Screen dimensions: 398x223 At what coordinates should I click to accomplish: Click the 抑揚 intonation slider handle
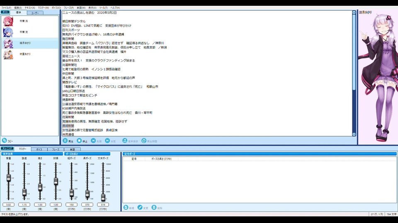point(56,181)
